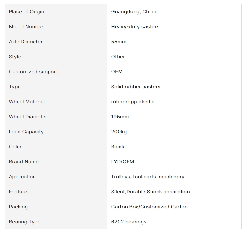This screenshot has height=234, width=248.
Task: Select the Solid rubber casters text
Action: tap(136, 87)
